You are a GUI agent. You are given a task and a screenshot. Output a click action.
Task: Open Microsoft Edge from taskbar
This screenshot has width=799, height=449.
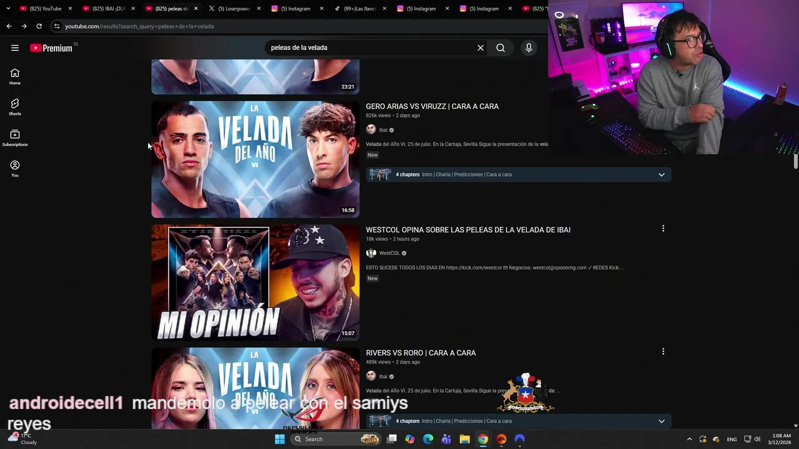click(x=428, y=439)
